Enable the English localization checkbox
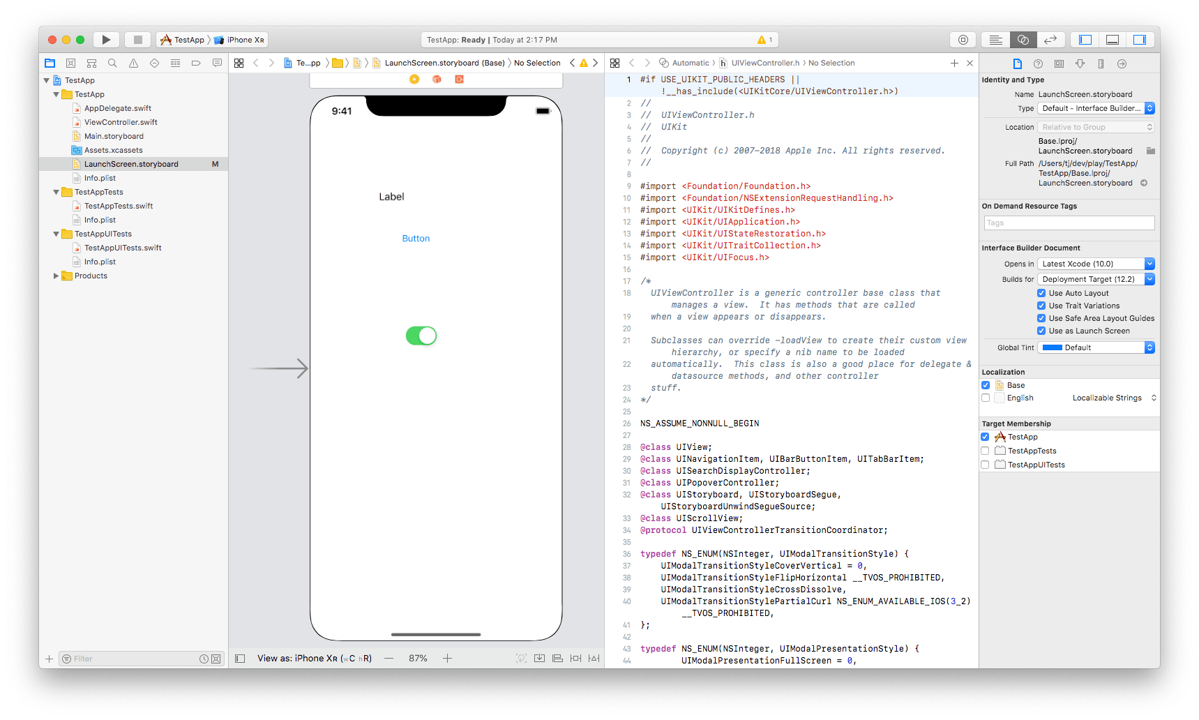Screen dimensions: 1199x720 click(x=986, y=397)
